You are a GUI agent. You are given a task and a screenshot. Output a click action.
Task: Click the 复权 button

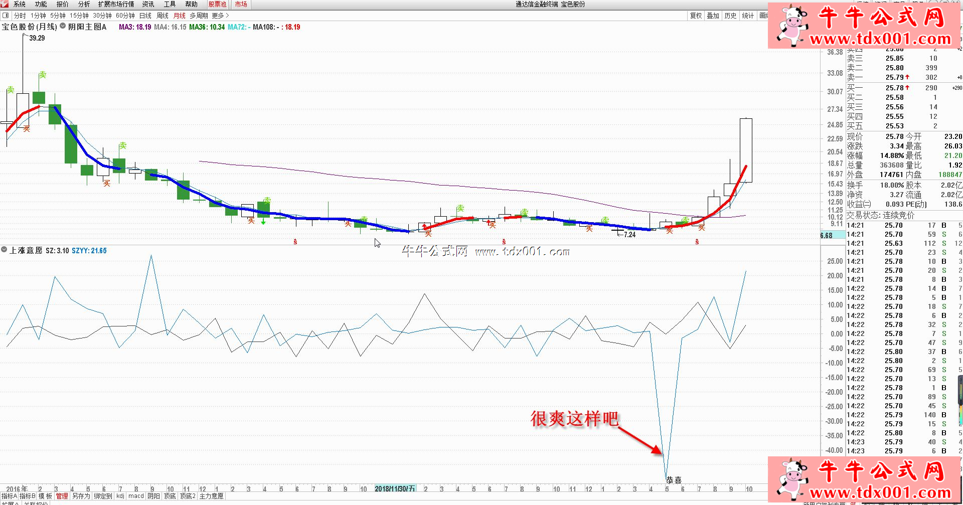click(696, 16)
